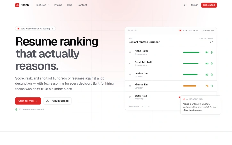Expand the Features dropdown menu

pyautogui.click(x=42, y=5)
